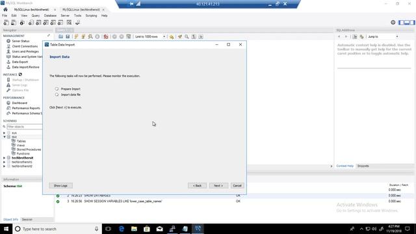Click the Filter objects search field
Screen dimensions: 416x234
[24, 127]
